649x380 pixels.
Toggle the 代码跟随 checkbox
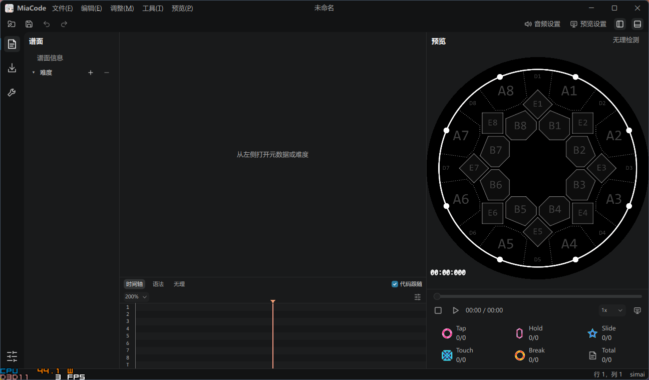(x=395, y=284)
